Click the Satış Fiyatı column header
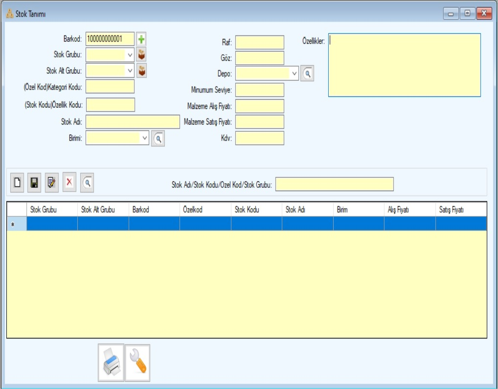This screenshot has width=498, height=389. [x=461, y=210]
